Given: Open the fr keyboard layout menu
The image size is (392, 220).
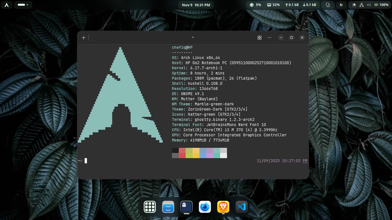Looking at the screenshot, I should pos(341,5).
